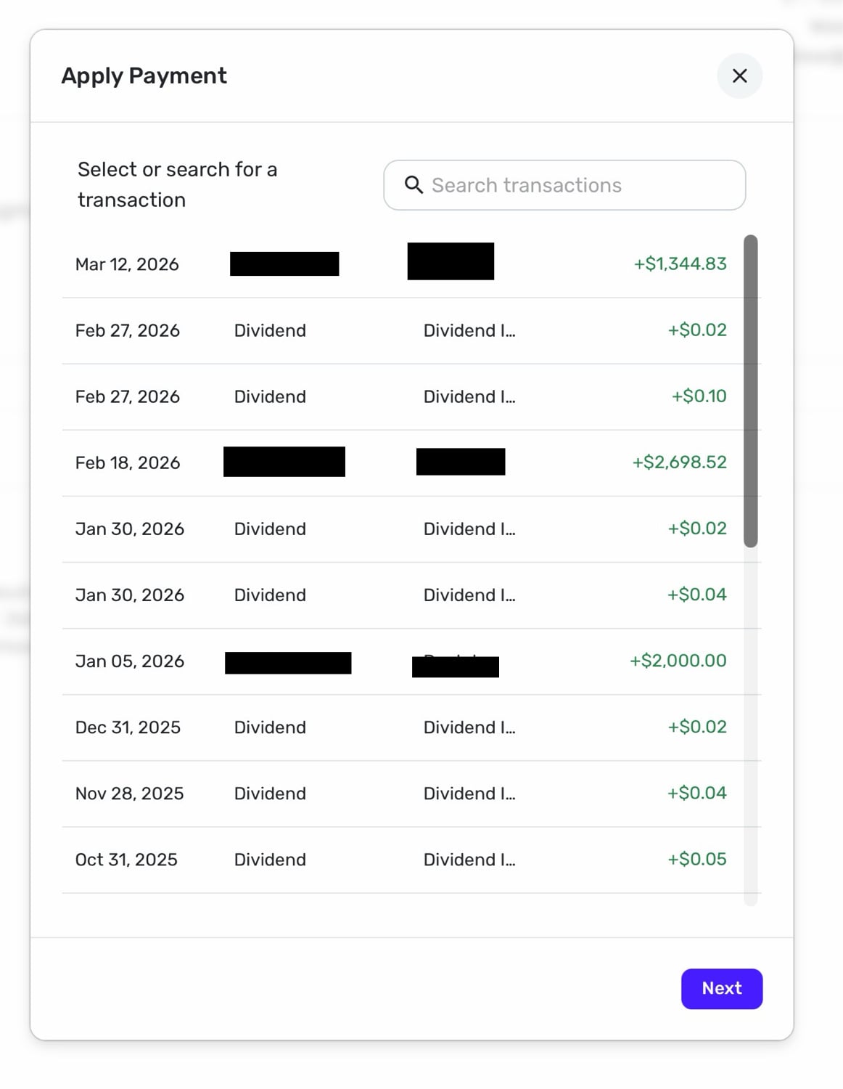Select the +$1,344.83 transaction amount
This screenshot has width=843, height=1089.
(680, 264)
